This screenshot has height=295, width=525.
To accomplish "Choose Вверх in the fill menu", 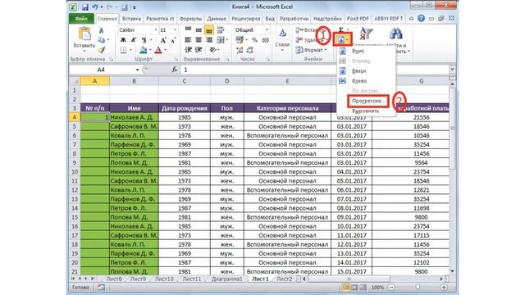I will 359,71.
